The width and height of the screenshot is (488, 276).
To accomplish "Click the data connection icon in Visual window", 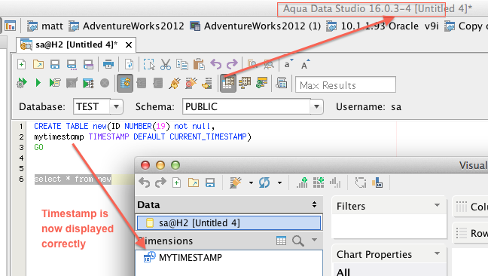I will (x=236, y=182).
